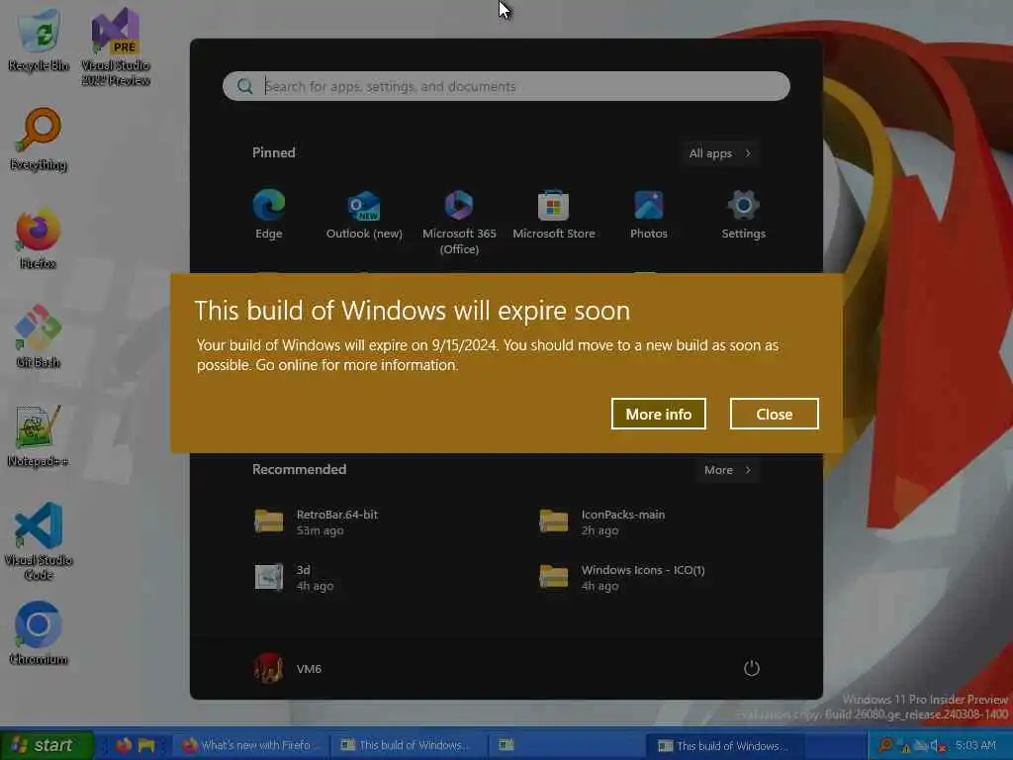Click More info on expiry notice

pos(658,414)
